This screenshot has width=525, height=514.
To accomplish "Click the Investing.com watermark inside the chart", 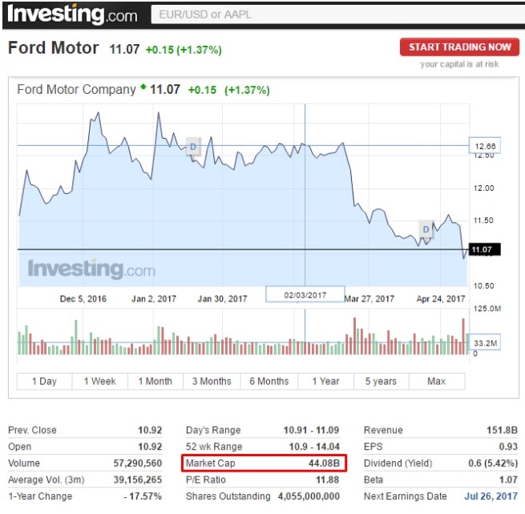I will point(91,269).
